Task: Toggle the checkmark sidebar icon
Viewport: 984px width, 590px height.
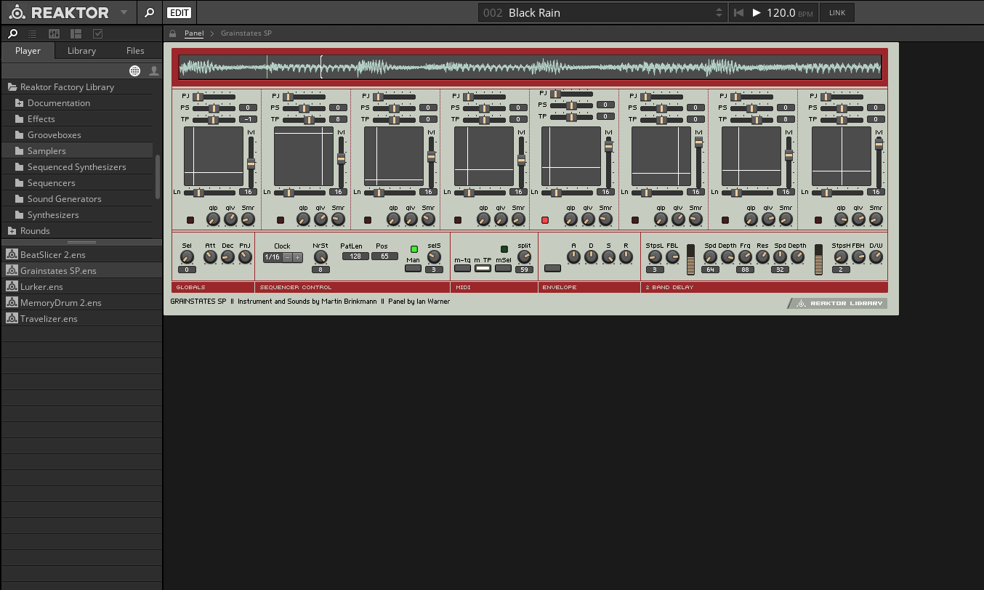Action: click(x=98, y=33)
